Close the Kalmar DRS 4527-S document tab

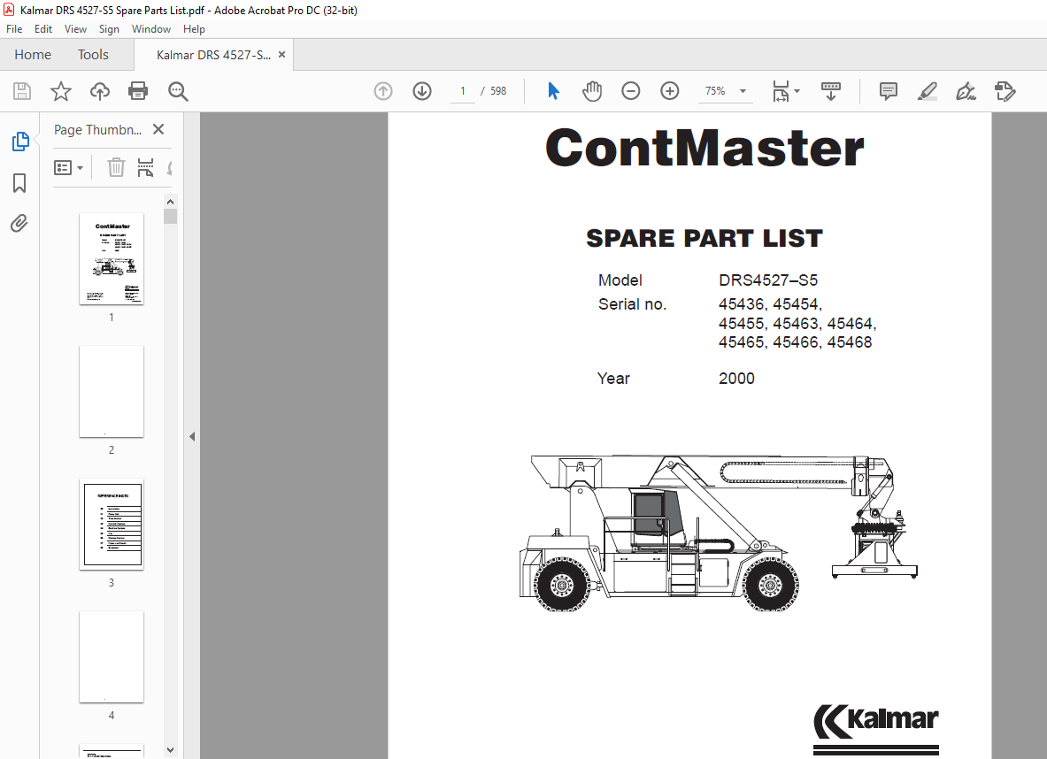tap(281, 55)
